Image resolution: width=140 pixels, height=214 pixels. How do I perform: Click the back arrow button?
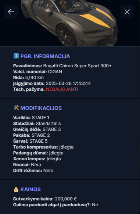pos(11,12)
